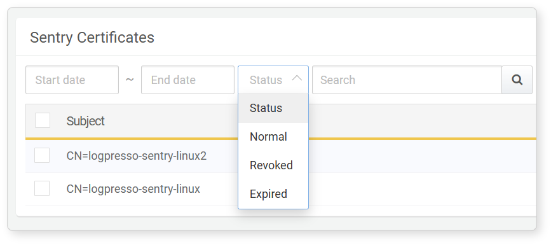Image resolution: width=551 pixels, height=245 pixels.
Task: Click inside the Search text box
Action: (407, 80)
